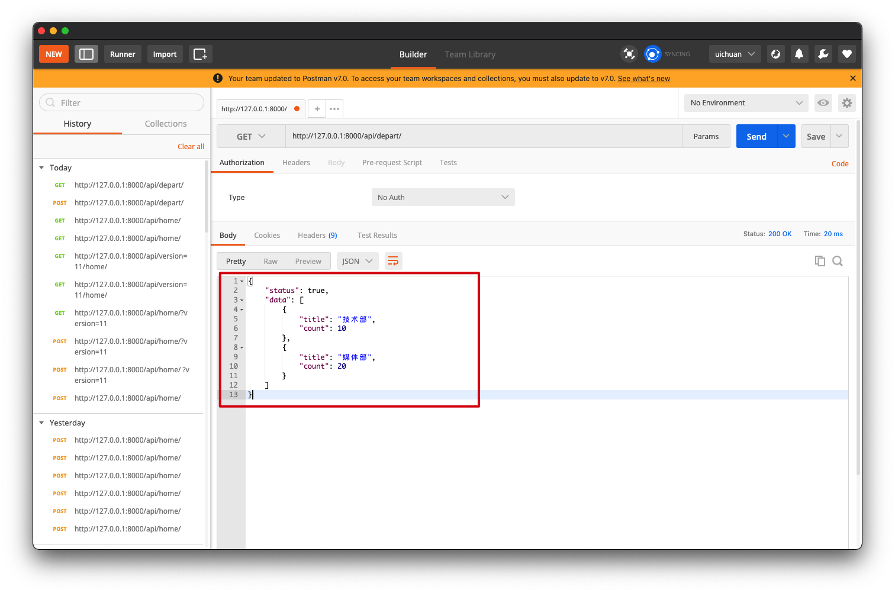The image size is (895, 593).
Task: Open the Pre-request Script tab
Action: (x=392, y=163)
